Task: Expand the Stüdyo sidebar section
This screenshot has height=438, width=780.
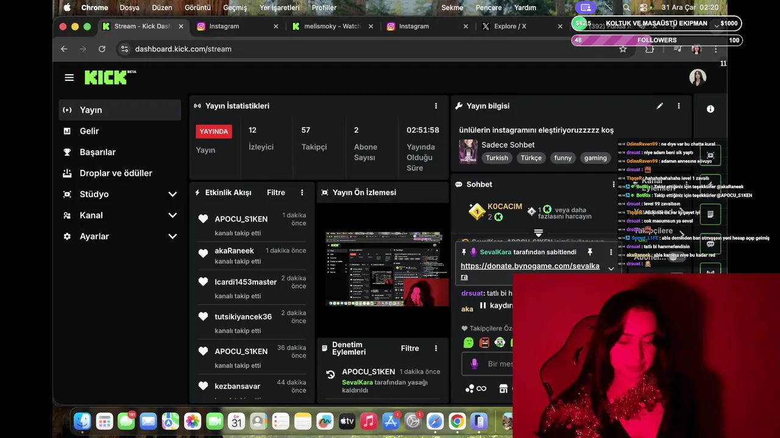Action: pyautogui.click(x=172, y=194)
